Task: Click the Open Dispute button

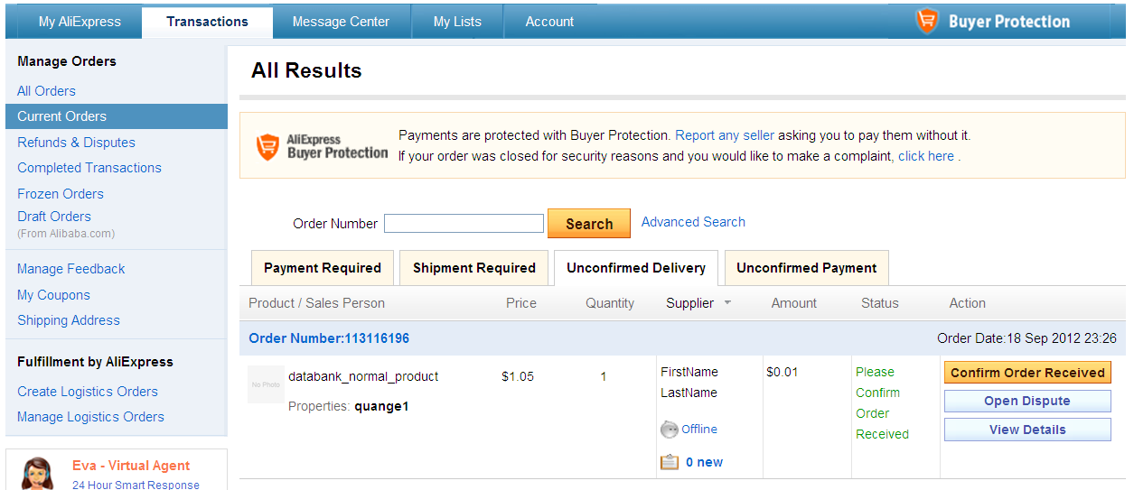Action: (1027, 402)
